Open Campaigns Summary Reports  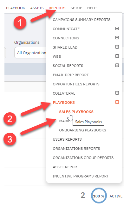click(x=82, y=20)
